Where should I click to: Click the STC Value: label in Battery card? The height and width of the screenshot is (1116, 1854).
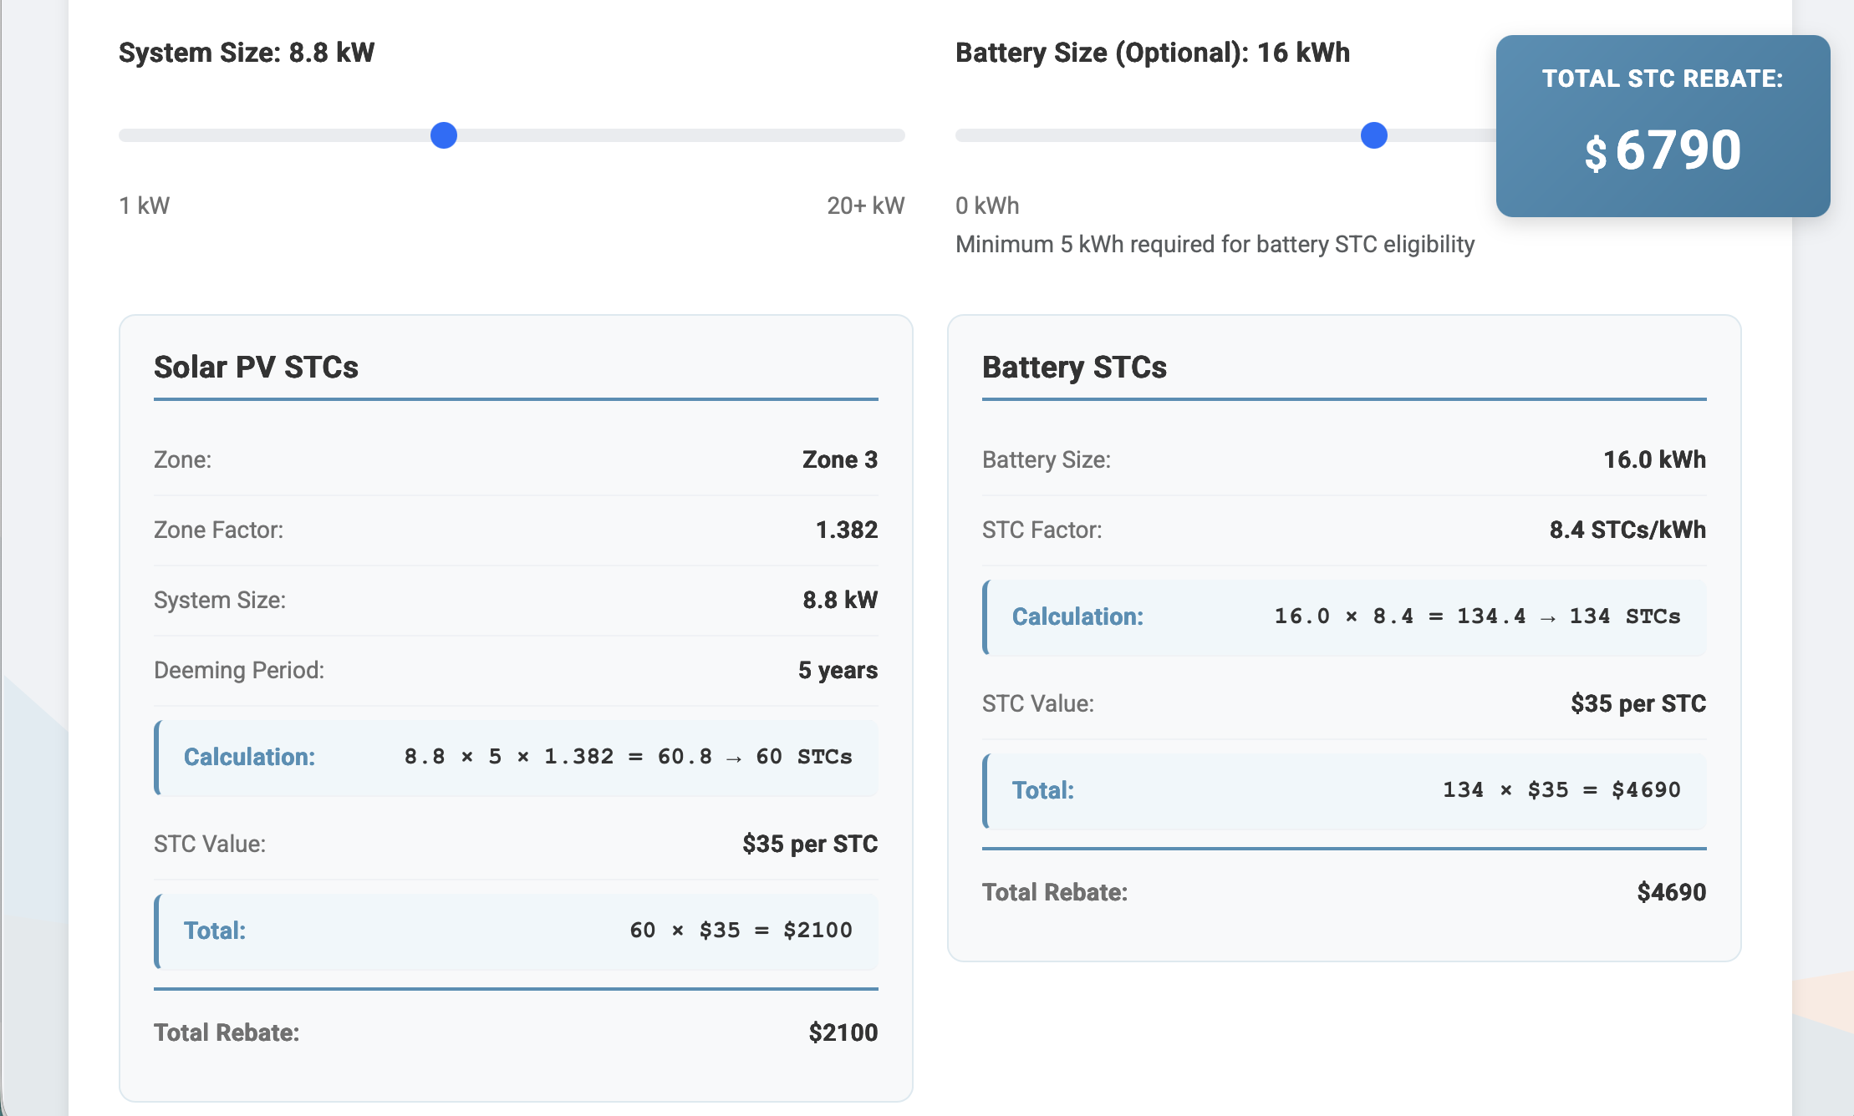[1038, 703]
